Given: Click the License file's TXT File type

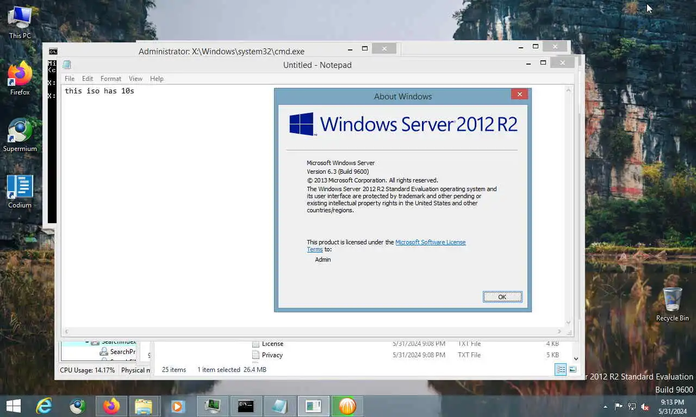Looking at the screenshot, I should point(469,344).
